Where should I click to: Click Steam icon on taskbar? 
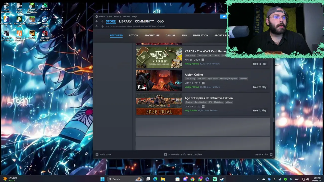pos(222,179)
